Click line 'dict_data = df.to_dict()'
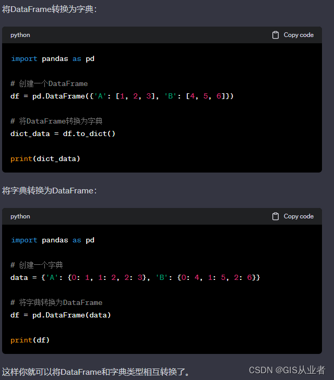 click(x=63, y=133)
